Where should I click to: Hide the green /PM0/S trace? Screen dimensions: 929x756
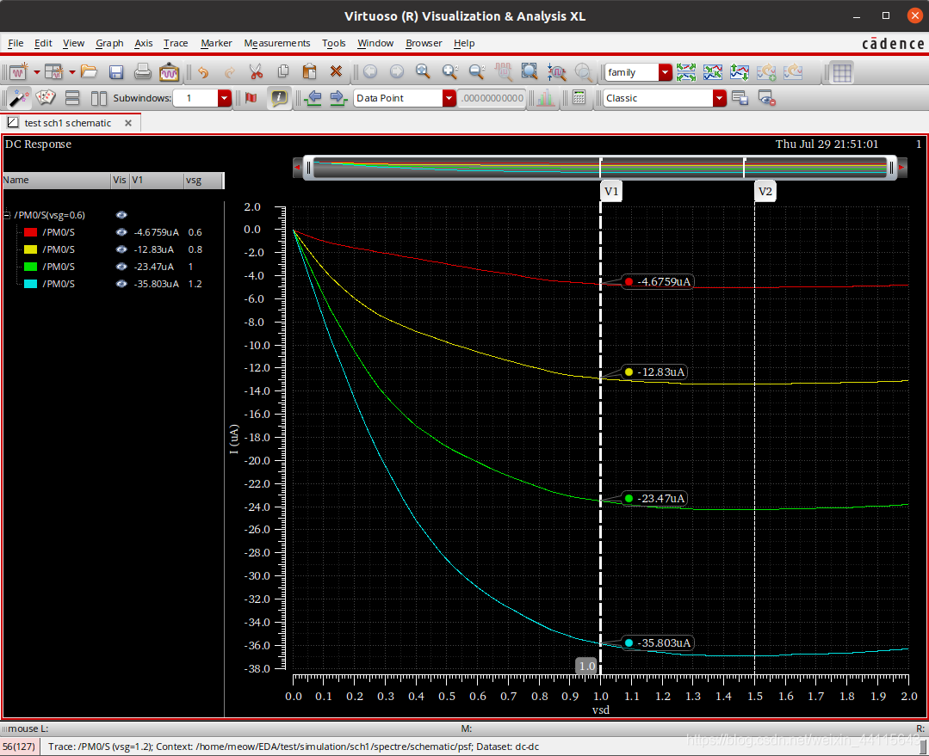tap(121, 267)
